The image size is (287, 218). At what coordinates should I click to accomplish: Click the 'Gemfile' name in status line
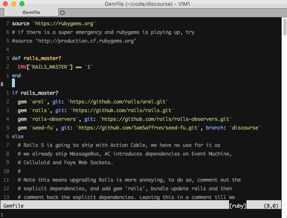[x=13, y=206]
